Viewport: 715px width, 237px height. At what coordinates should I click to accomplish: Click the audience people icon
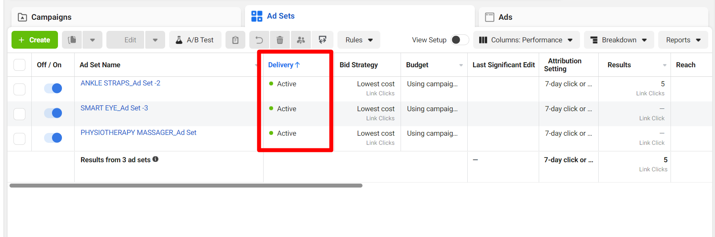coord(301,40)
